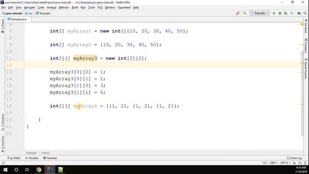Viewport: 309px width, 174px height.
Task: Open the Terminal tool window
Action: tap(50, 158)
